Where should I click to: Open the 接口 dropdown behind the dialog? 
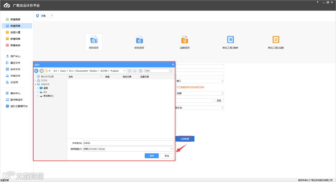click(x=200, y=81)
